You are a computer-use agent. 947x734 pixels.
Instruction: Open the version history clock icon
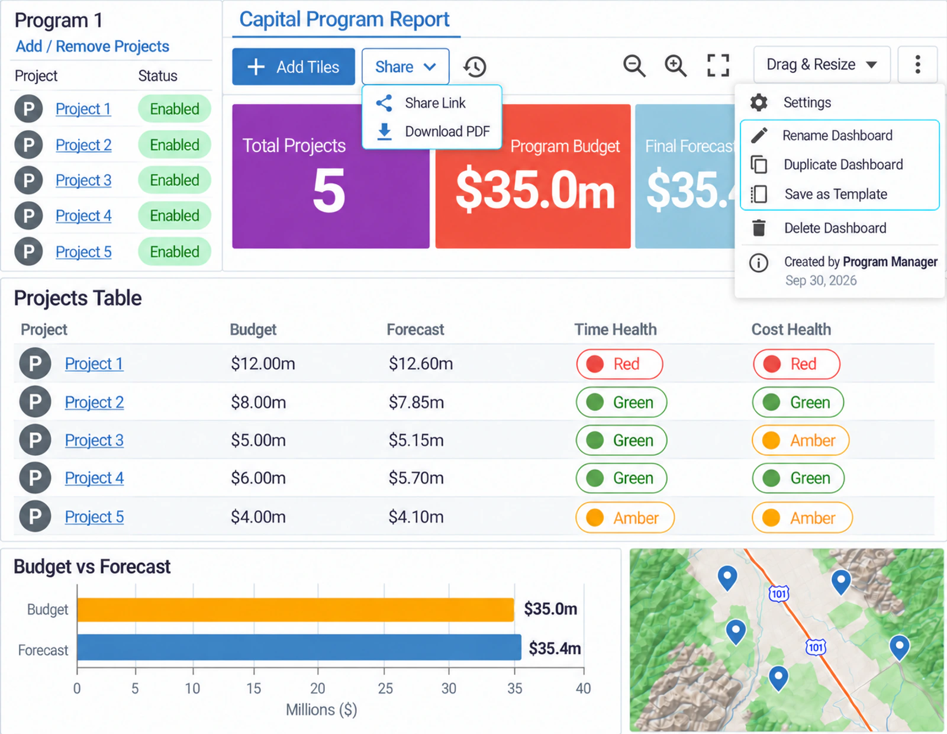(x=474, y=66)
